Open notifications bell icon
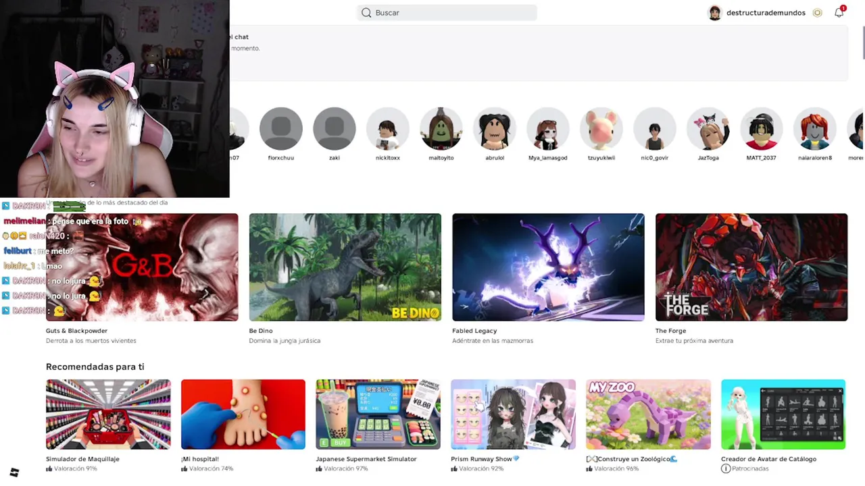This screenshot has height=486, width=865. pyautogui.click(x=839, y=12)
